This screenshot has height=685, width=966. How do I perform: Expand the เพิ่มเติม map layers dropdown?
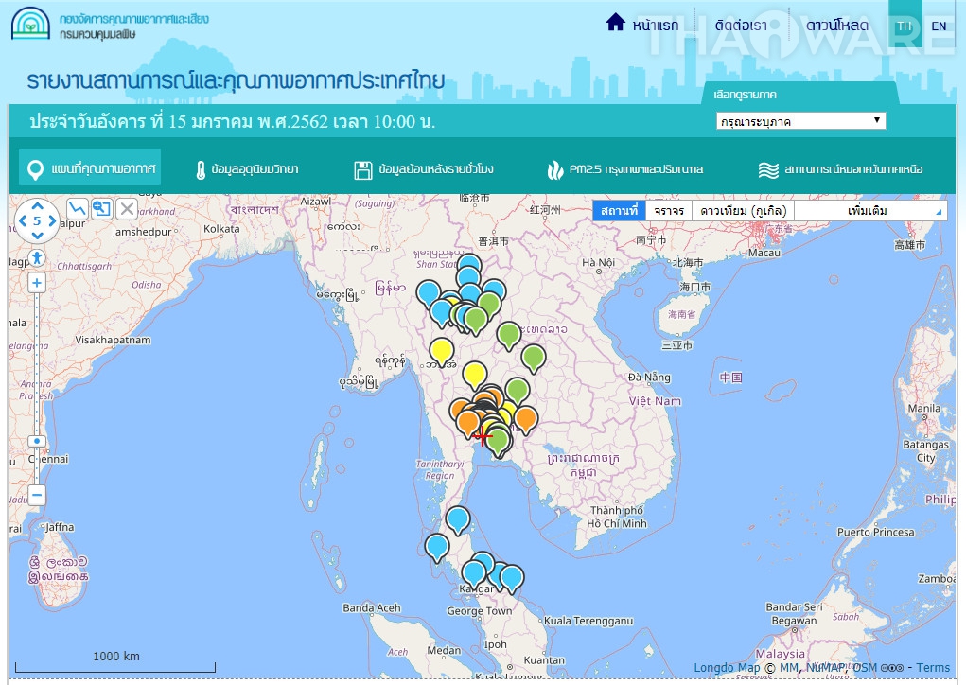(869, 211)
